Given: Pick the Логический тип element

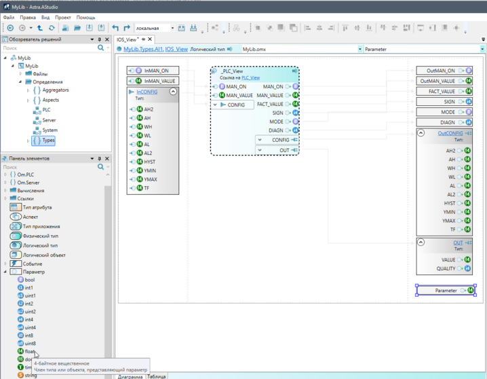Looking at the screenshot, I should click(x=40, y=245).
